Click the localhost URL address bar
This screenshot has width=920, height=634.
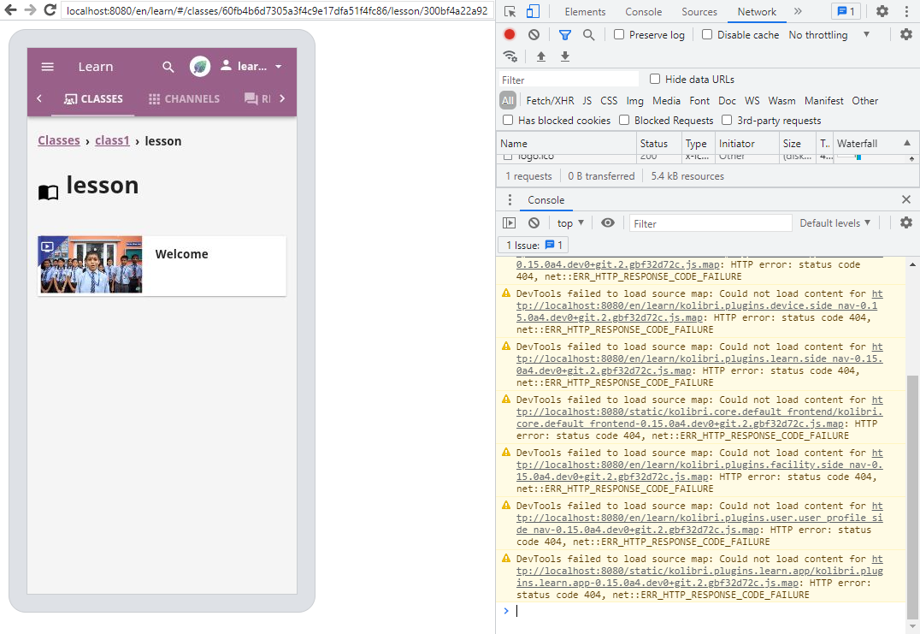click(276, 10)
